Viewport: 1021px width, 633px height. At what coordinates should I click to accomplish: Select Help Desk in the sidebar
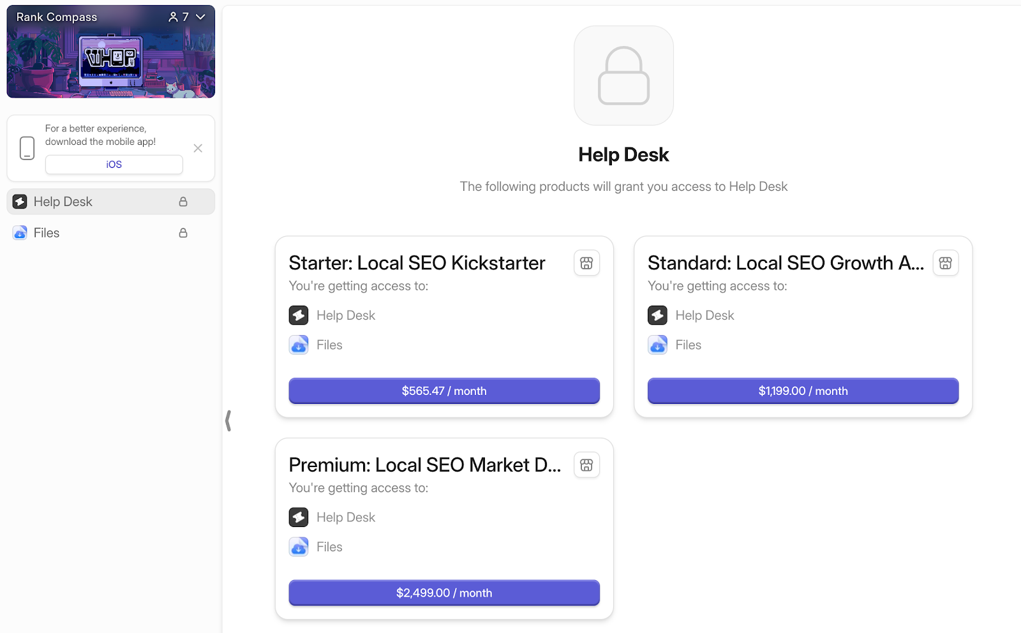coord(111,202)
